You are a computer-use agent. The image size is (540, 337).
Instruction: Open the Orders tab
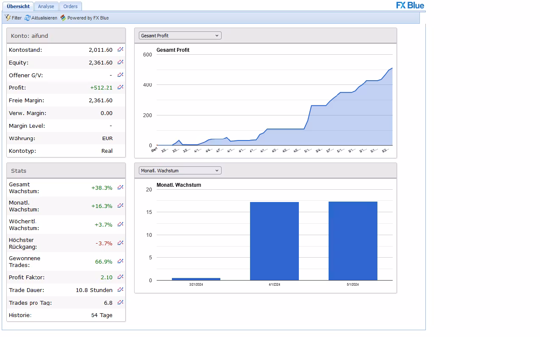point(70,6)
